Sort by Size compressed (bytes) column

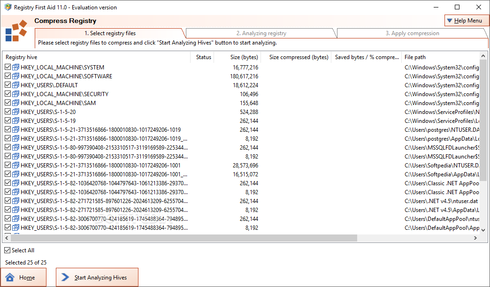[x=296, y=57]
